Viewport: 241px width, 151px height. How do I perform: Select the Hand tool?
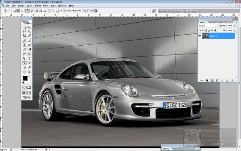click(24, 72)
